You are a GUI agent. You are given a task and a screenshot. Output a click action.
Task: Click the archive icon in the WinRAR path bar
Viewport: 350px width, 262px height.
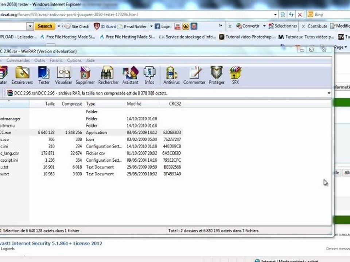[x=9, y=93]
